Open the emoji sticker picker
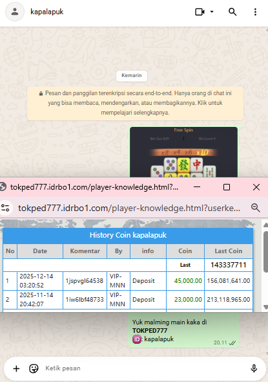 (x=34, y=368)
